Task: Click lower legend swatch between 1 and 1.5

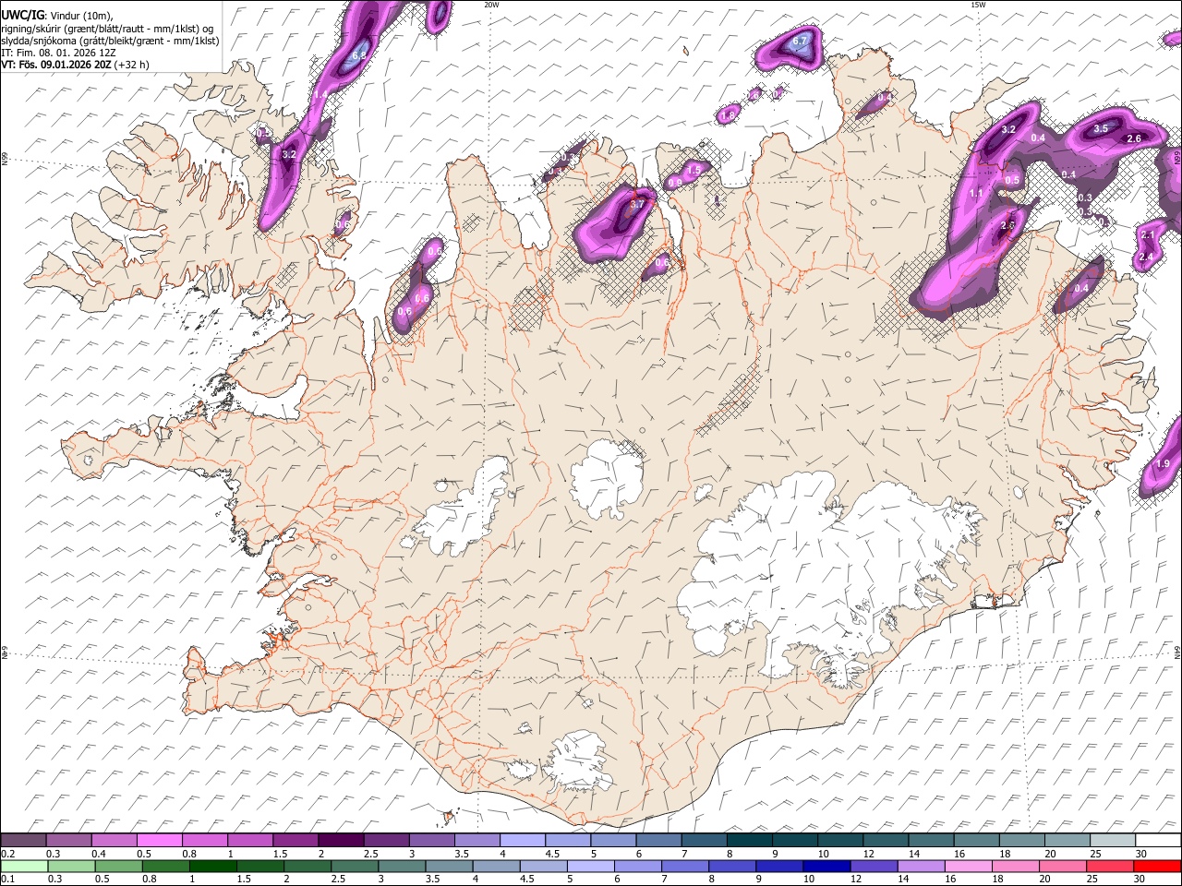Action: tap(214, 866)
